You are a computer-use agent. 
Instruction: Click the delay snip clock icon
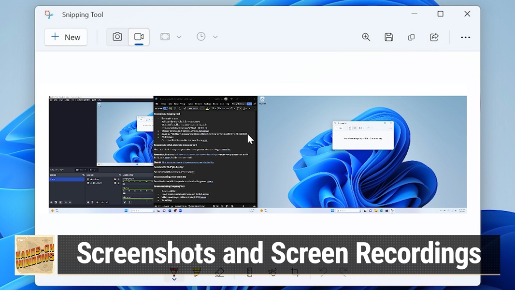[201, 37]
